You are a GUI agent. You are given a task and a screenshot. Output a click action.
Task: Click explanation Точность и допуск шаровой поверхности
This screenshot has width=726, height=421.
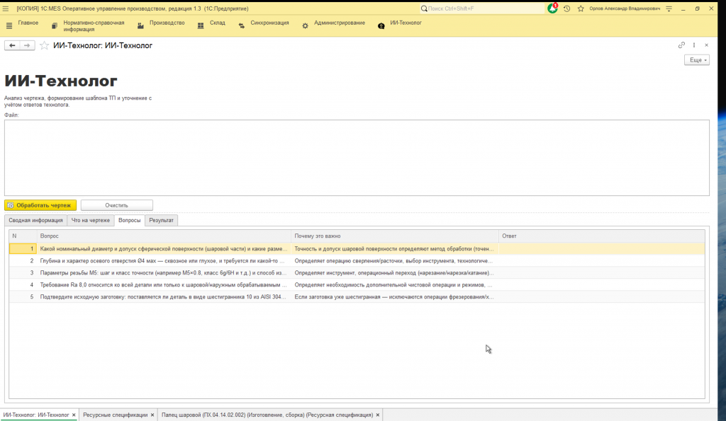point(394,248)
